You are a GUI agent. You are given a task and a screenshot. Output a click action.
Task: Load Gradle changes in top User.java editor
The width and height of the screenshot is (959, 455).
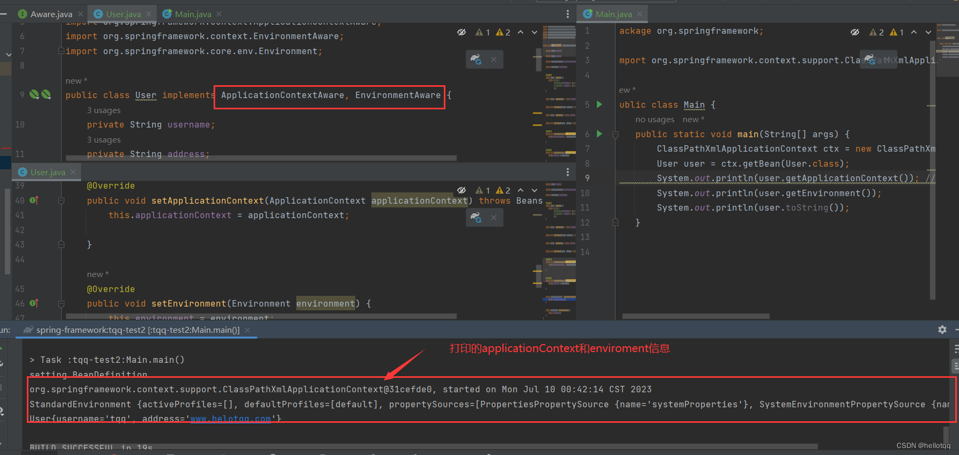pos(476,59)
